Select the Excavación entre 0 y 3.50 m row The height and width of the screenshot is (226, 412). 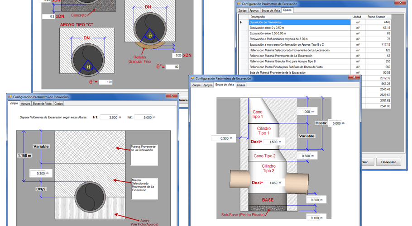(x=300, y=28)
